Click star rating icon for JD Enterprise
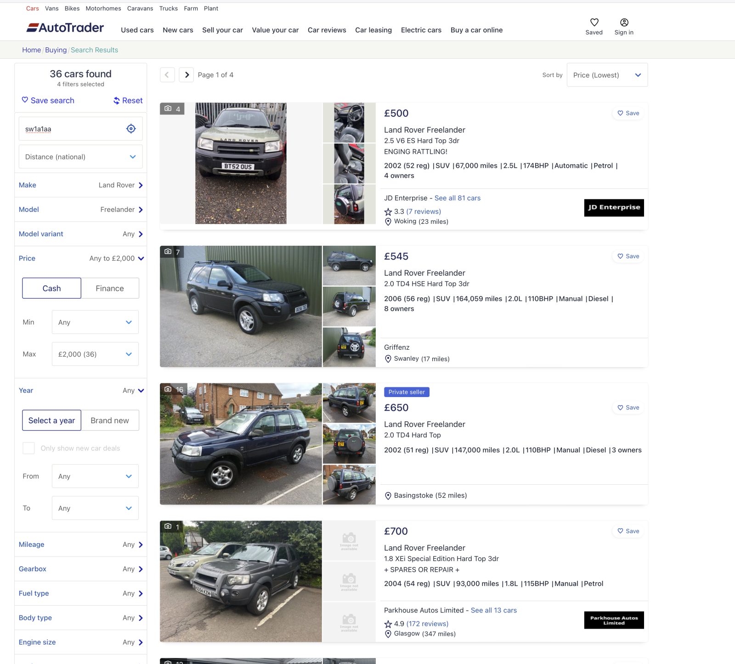This screenshot has height=664, width=735. click(388, 212)
